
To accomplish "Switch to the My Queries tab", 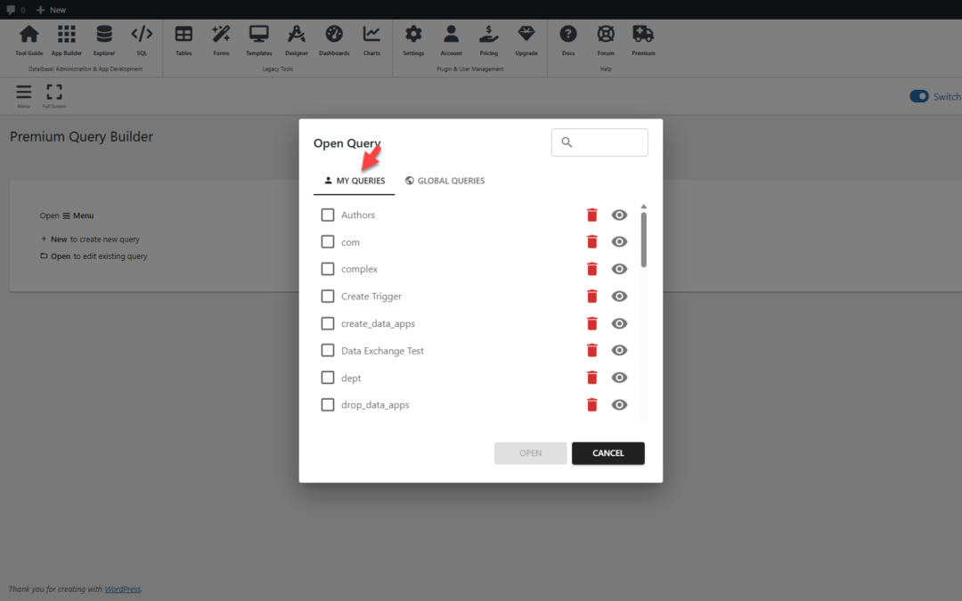I will point(354,180).
